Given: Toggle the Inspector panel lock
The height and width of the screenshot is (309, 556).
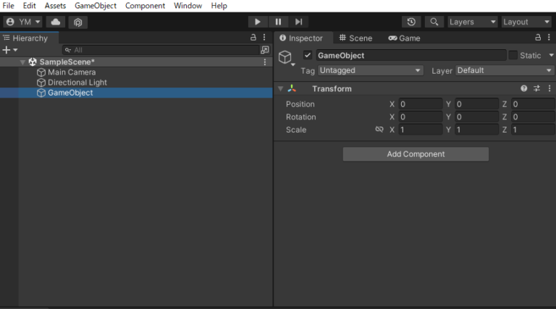Looking at the screenshot, I should click(538, 37).
